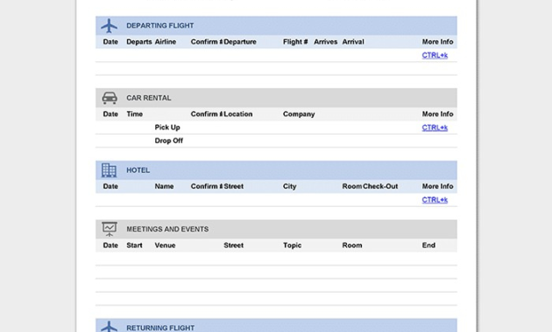This screenshot has width=552, height=332.
Task: Click the Check-Out column header
Action: click(380, 186)
